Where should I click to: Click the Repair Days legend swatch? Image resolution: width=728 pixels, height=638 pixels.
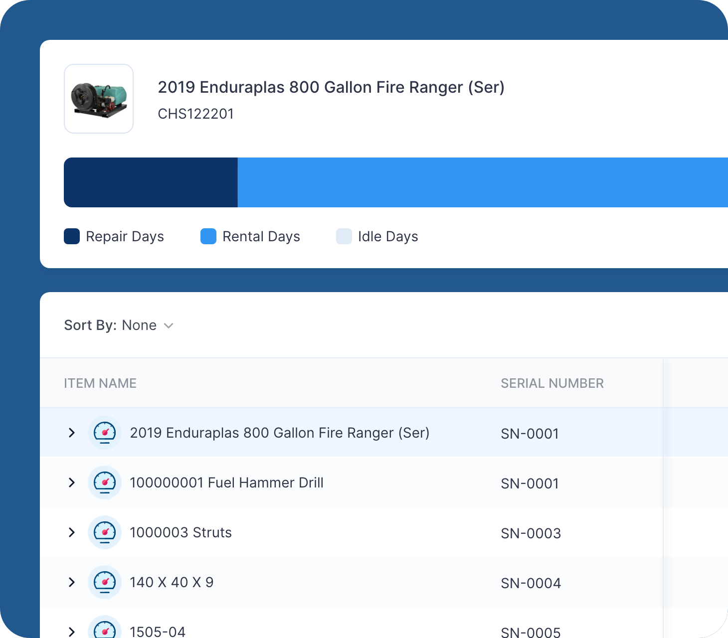[x=72, y=236]
